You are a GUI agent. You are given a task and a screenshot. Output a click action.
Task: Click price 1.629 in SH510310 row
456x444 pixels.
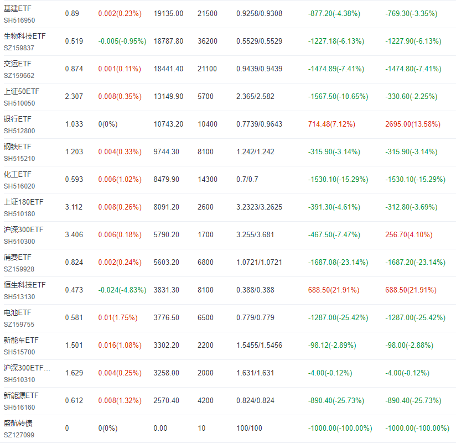pyautogui.click(x=74, y=372)
